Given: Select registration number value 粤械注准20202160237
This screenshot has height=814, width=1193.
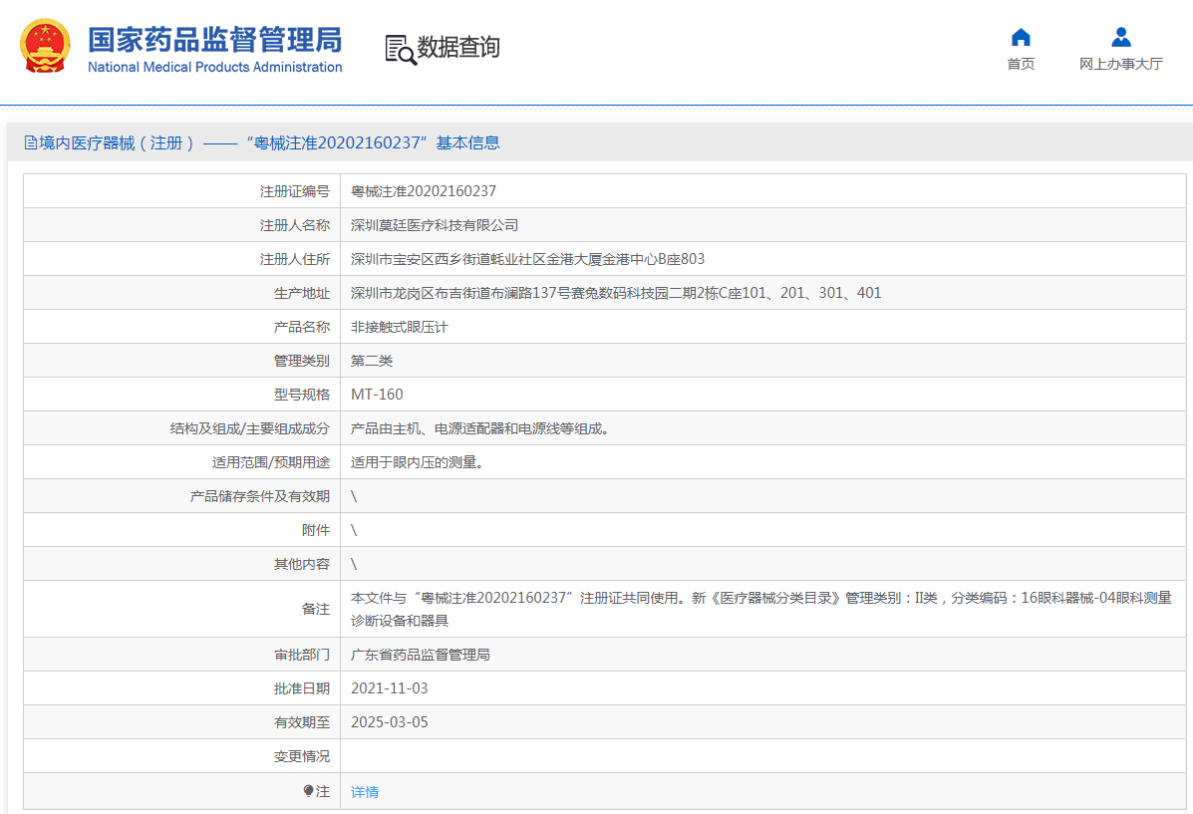Looking at the screenshot, I should (x=423, y=191).
